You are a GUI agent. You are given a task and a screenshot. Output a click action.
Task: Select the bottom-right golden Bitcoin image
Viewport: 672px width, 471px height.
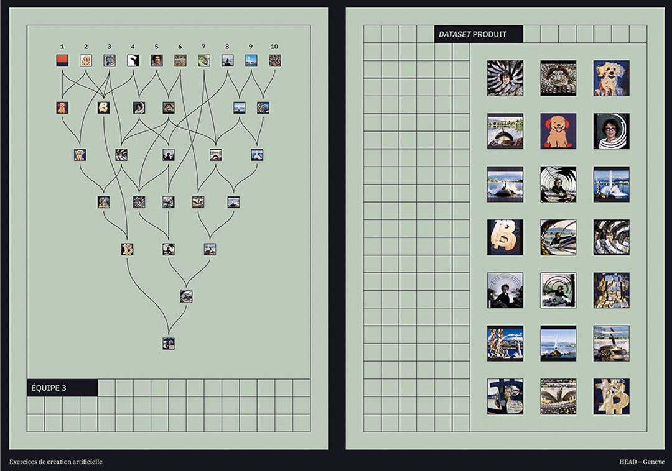pos(611,396)
